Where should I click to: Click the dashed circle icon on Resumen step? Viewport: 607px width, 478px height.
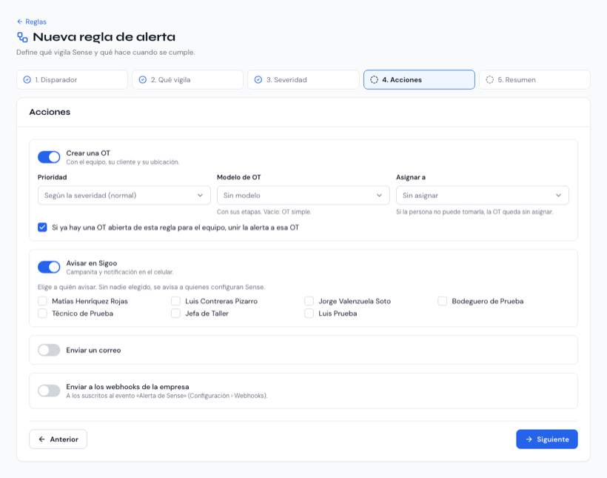490,80
